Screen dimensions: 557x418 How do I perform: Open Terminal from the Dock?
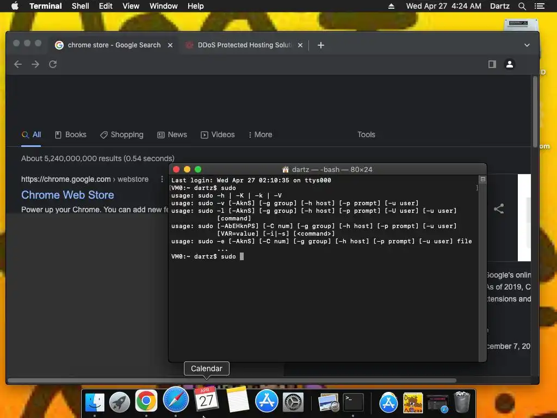[x=353, y=402]
